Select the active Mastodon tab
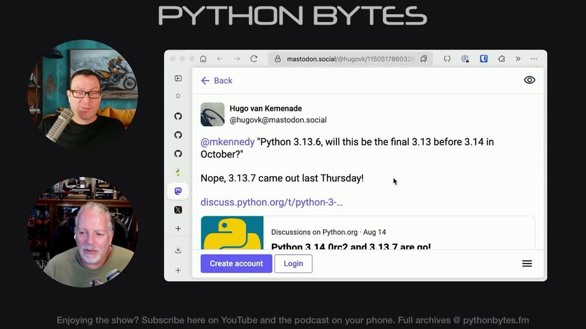This screenshot has height=329, width=586. tap(178, 191)
